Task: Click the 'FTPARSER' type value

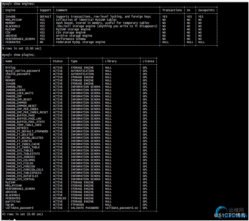Action: click(x=77, y=205)
